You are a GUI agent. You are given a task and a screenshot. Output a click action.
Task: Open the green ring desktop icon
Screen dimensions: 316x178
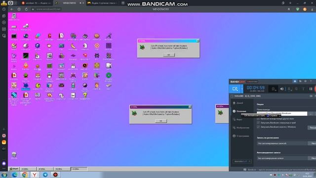click(x=109, y=75)
